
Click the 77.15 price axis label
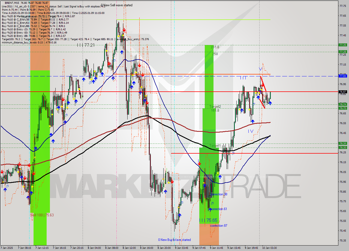[343, 64]
